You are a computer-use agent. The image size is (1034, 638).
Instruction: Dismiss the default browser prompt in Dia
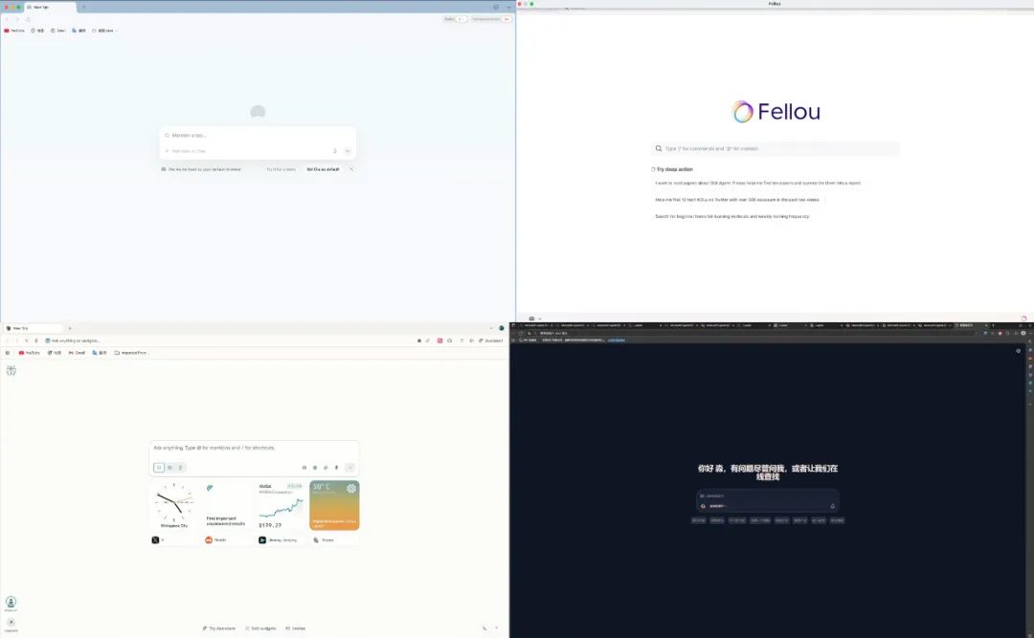click(x=351, y=169)
